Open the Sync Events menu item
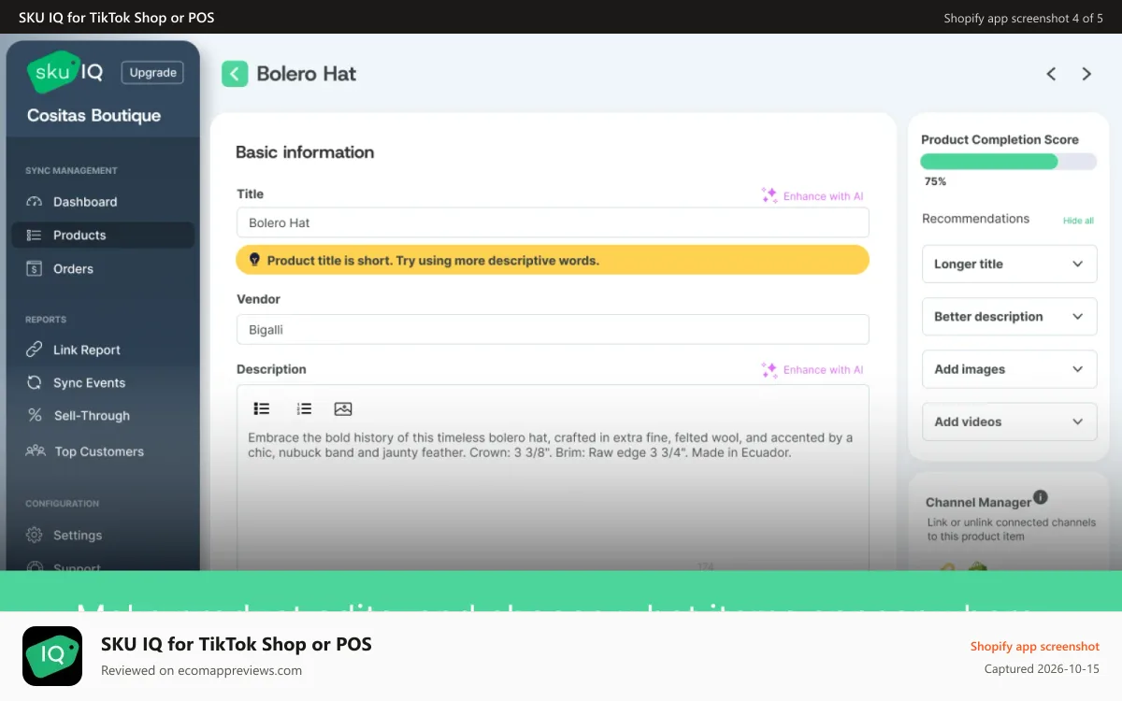Image resolution: width=1122 pixels, height=701 pixels. (x=103, y=383)
